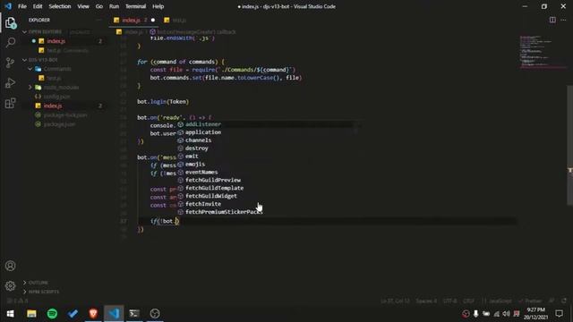The height and width of the screenshot is (322, 573).
Task: Collapse the DJS-V13-BOT project folder
Action: tap(25, 60)
